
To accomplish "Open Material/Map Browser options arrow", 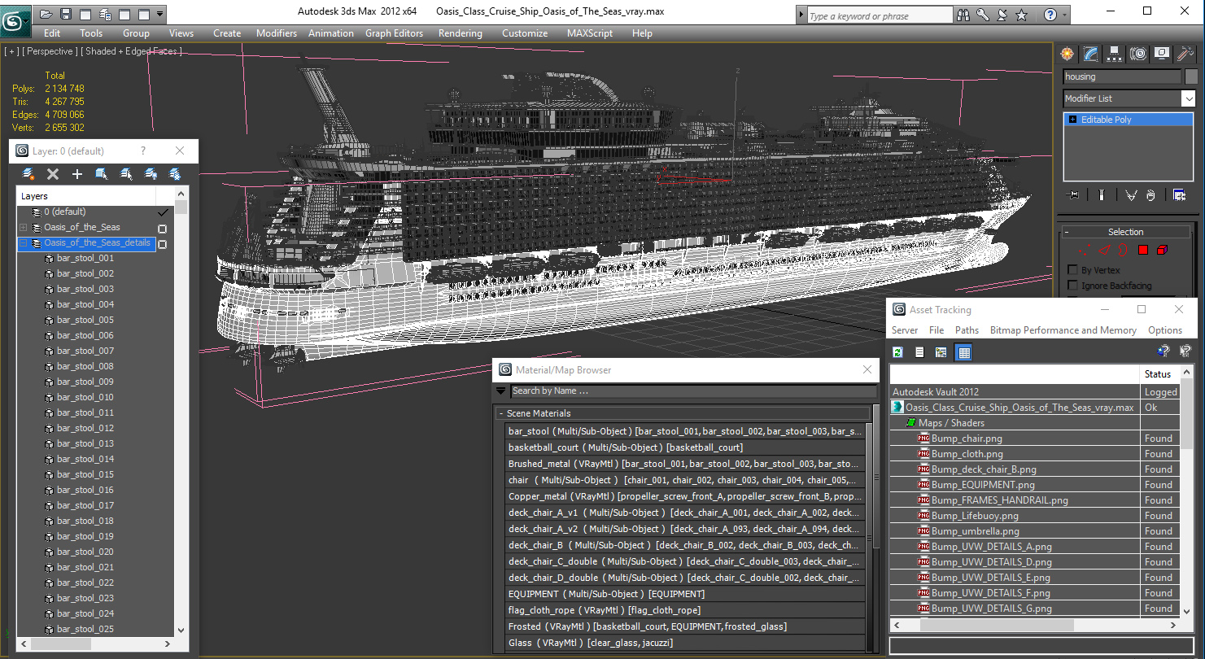I will (x=501, y=391).
